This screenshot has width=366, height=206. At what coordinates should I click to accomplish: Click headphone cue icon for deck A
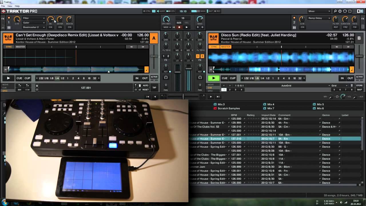click(x=166, y=78)
